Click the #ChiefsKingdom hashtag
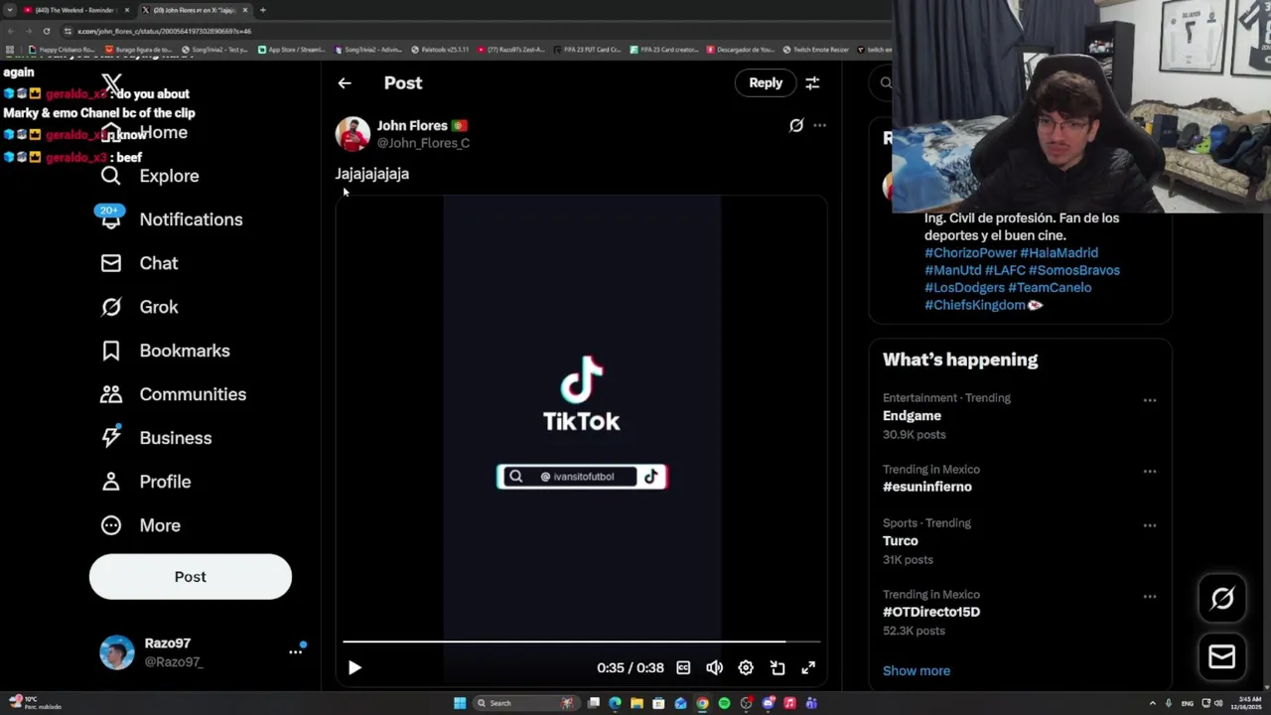Image resolution: width=1271 pixels, height=715 pixels. click(975, 305)
